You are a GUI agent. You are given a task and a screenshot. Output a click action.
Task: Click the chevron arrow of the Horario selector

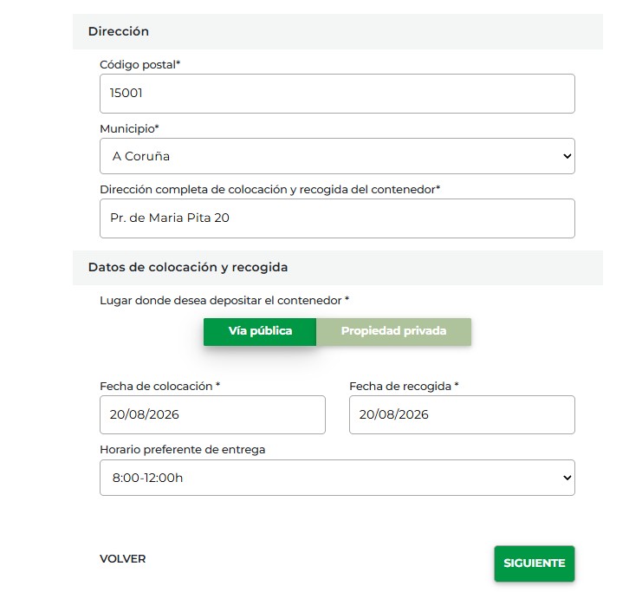coord(567,478)
